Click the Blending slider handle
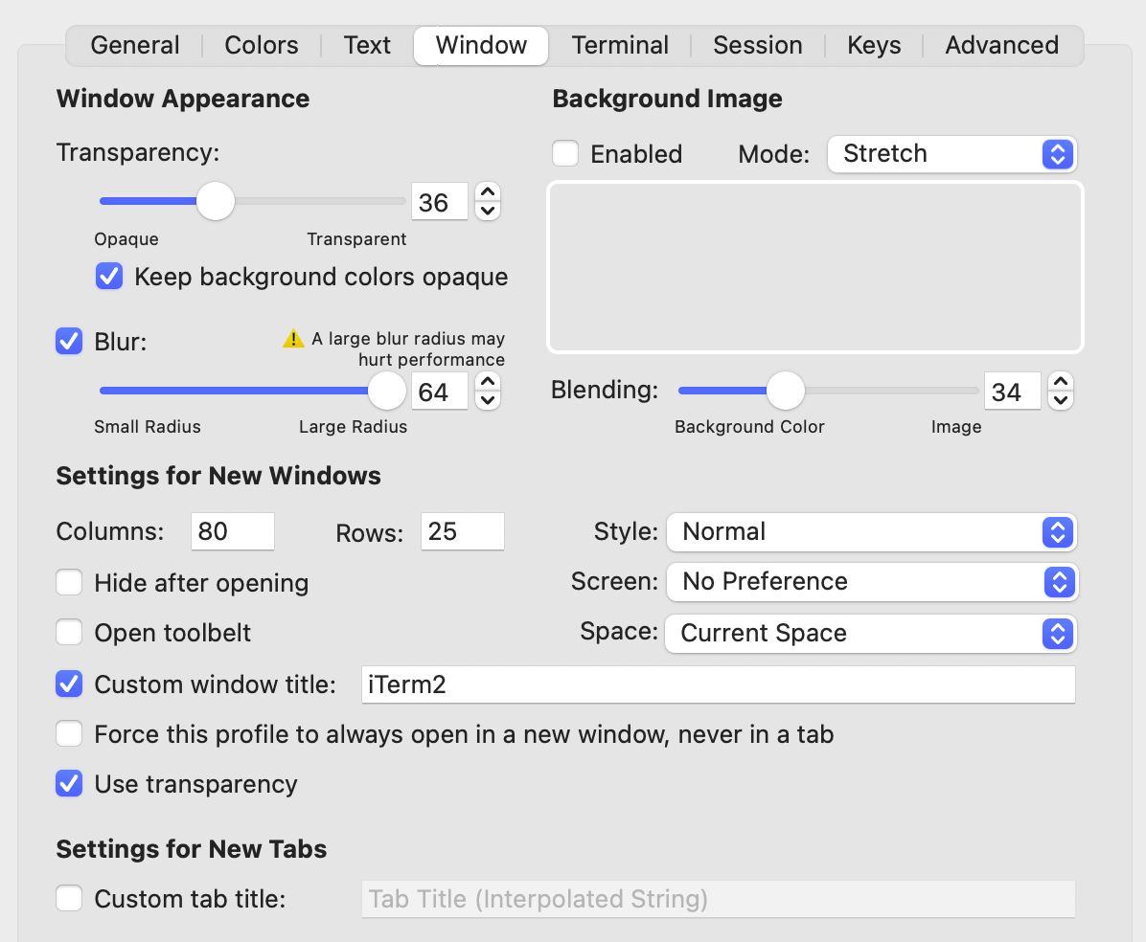1146x942 pixels. point(786,391)
